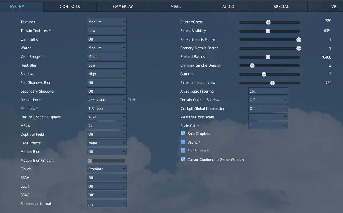Open the AUDIO tab
Viewport: 343px width, 213px height.
pyautogui.click(x=228, y=7)
